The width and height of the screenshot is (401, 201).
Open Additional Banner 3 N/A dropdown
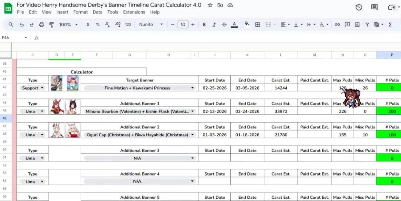click(x=139, y=158)
